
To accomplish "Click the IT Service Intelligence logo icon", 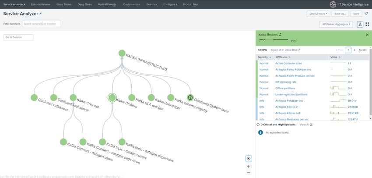I will point(333,4).
